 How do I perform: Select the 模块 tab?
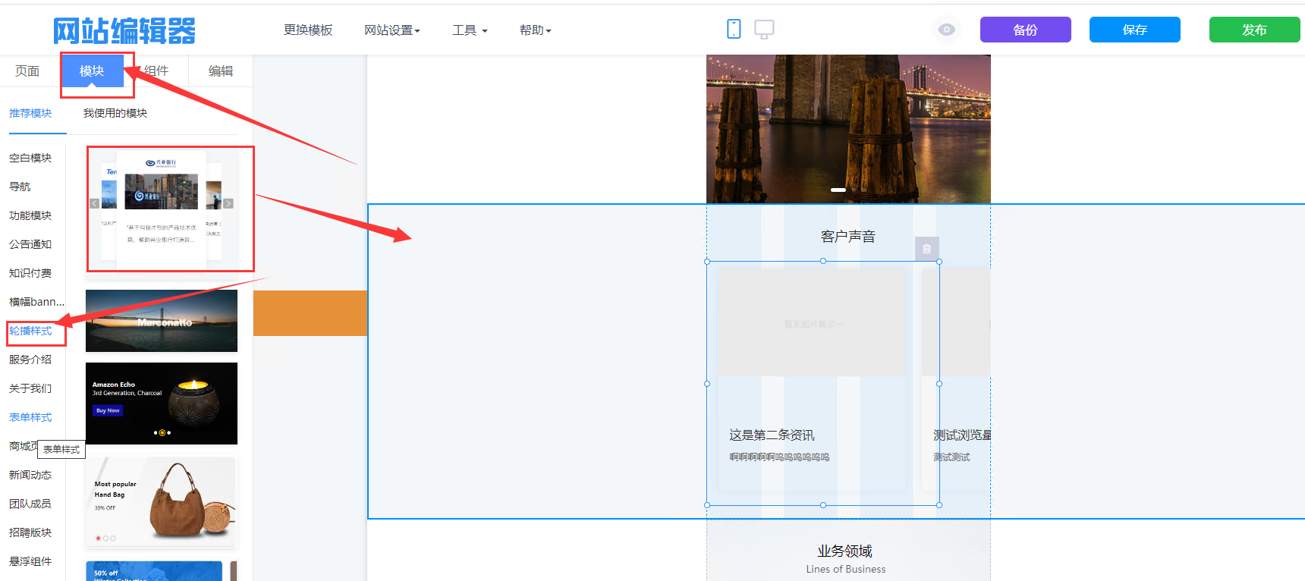click(x=92, y=71)
